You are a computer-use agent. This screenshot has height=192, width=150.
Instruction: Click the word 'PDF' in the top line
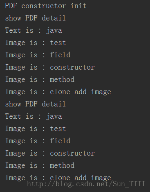point(11,6)
